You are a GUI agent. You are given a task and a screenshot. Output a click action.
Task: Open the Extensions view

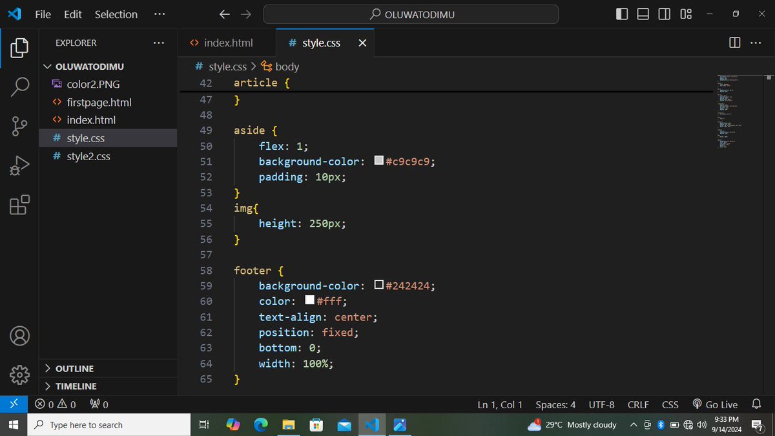coord(19,205)
